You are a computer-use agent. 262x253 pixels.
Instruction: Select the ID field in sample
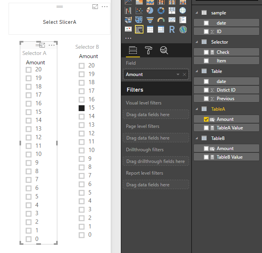click(227, 32)
